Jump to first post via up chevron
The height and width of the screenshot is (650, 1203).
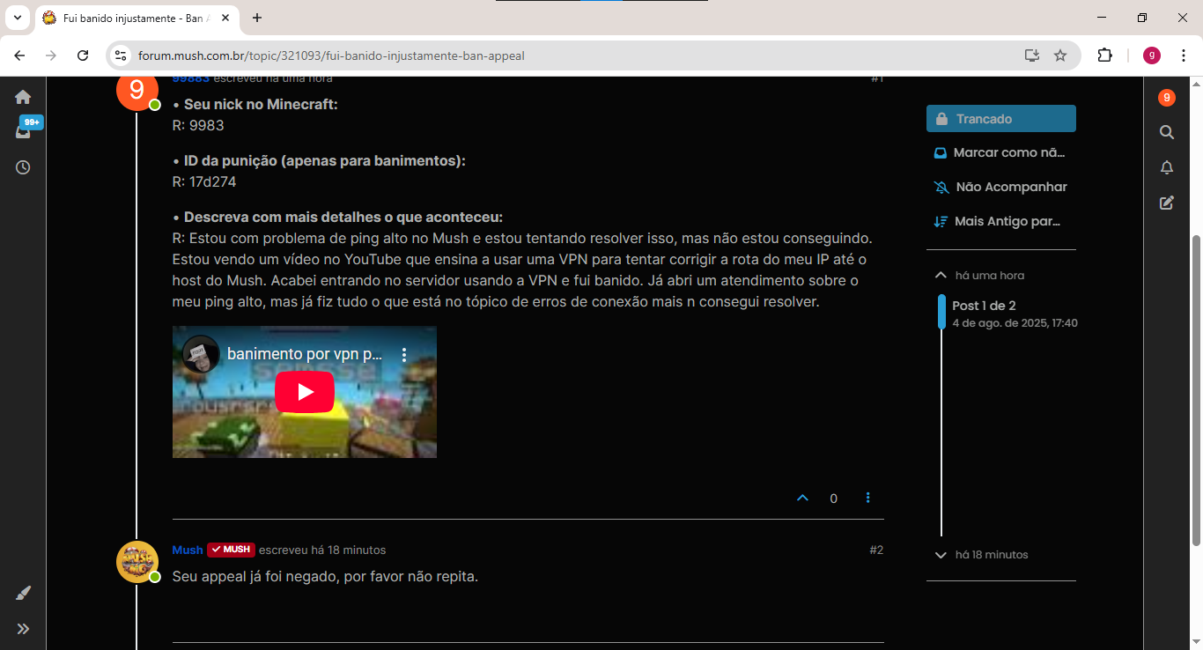coord(941,276)
